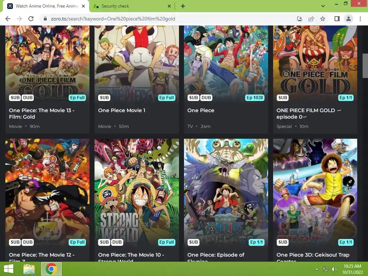This screenshot has height=276, width=368.
Task: Close the Security check tab
Action: (169, 6)
